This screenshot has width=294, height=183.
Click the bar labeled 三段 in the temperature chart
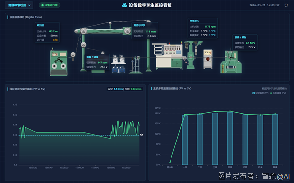(215, 139)
